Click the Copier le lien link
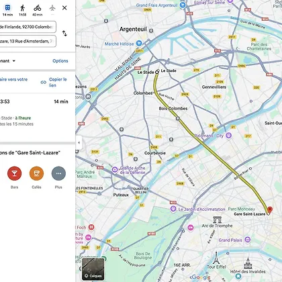 (x=54, y=82)
